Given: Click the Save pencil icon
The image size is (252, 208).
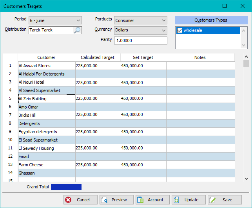Looking at the screenshot, I should [x=212, y=200].
